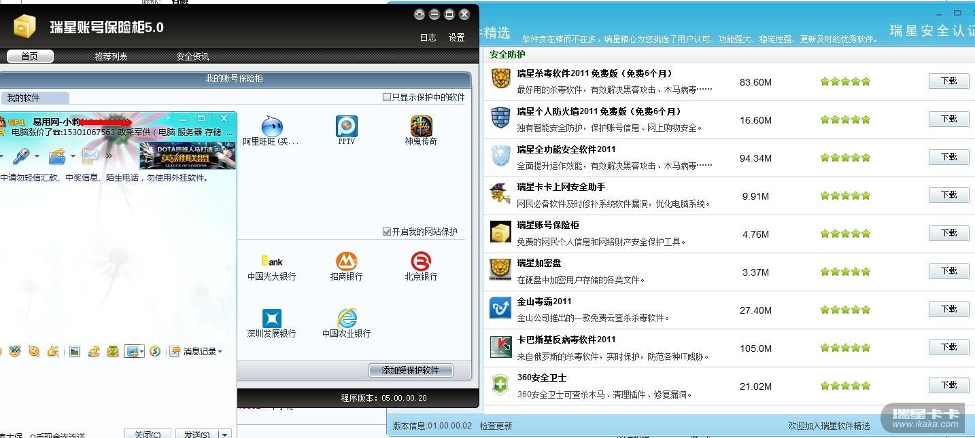Click the 94.34M file size text
Image resolution: width=975 pixels, height=438 pixels.
755,158
